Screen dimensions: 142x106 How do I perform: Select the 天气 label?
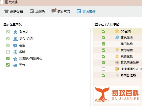(22, 65)
